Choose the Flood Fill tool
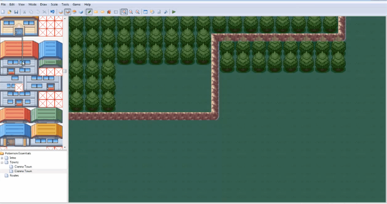 pyautogui.click(x=109, y=11)
